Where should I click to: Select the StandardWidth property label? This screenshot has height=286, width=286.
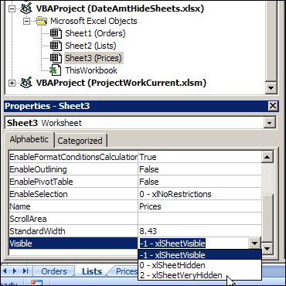pos(73,231)
